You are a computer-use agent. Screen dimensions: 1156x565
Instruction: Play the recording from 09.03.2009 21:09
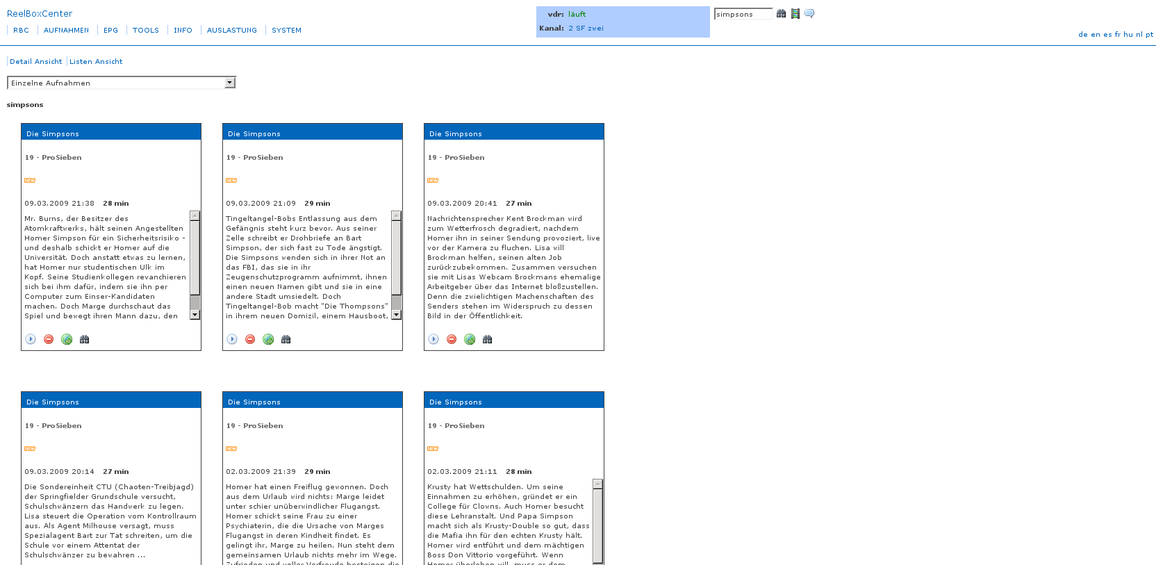[232, 339]
